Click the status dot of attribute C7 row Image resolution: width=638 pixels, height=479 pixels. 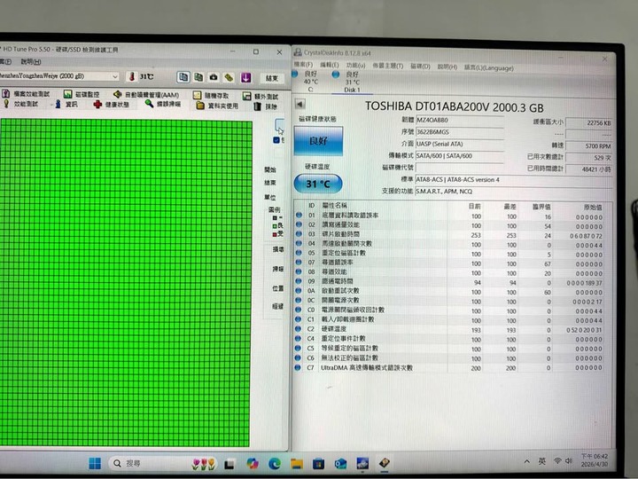click(298, 367)
